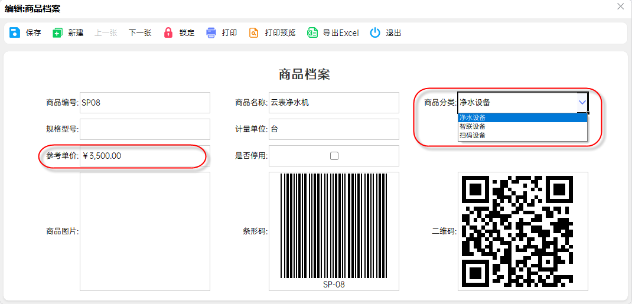The image size is (632, 304).
Task: Select 智联设备 in the category list
Action: click(523, 126)
